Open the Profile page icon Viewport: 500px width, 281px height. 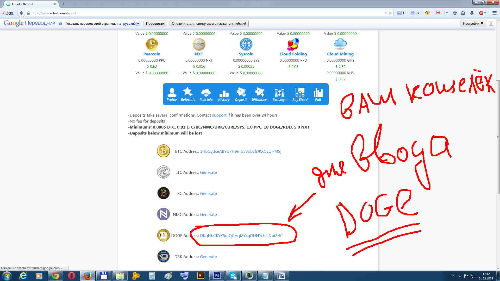[172, 94]
